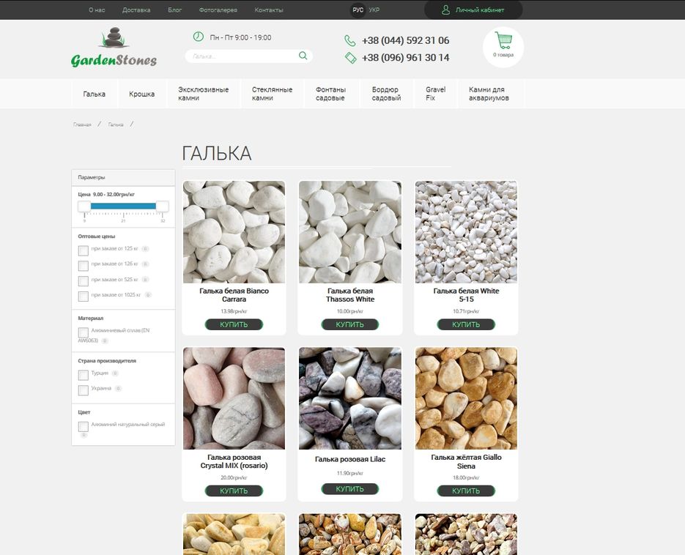Go to Эксклюзивные камни category

click(x=204, y=94)
